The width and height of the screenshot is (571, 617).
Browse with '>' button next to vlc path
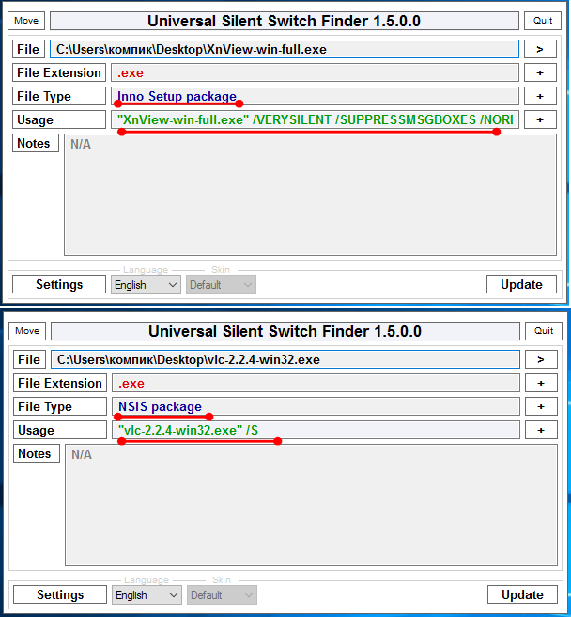coord(541,359)
